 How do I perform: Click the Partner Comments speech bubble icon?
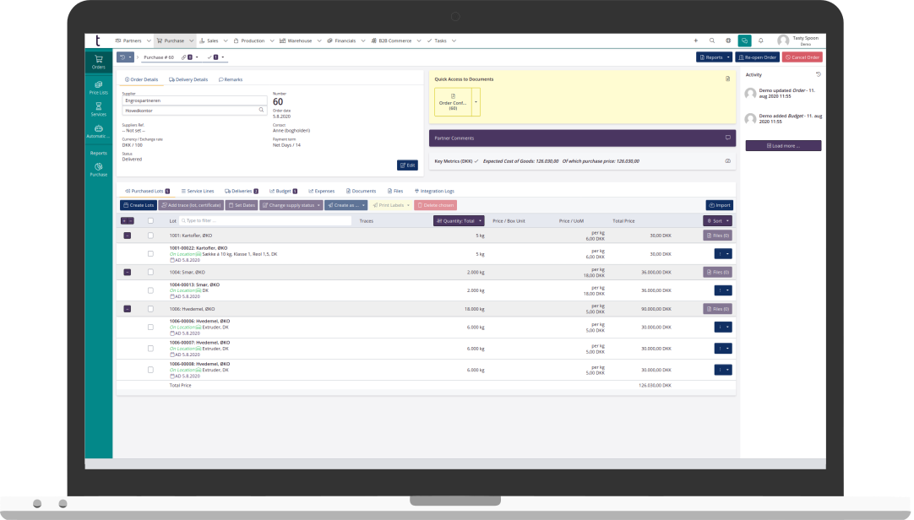727,138
